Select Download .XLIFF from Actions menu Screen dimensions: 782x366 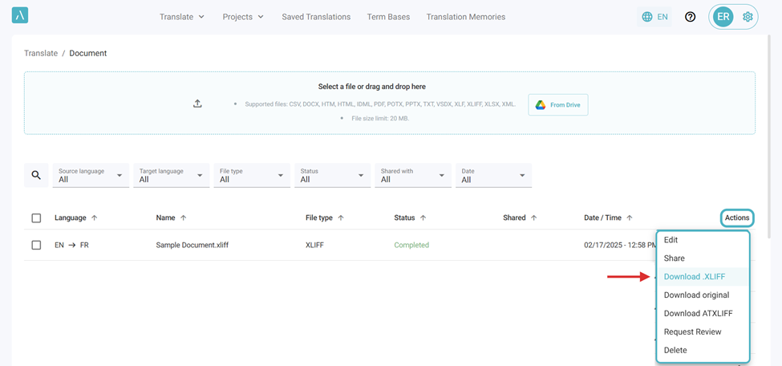pyautogui.click(x=695, y=277)
